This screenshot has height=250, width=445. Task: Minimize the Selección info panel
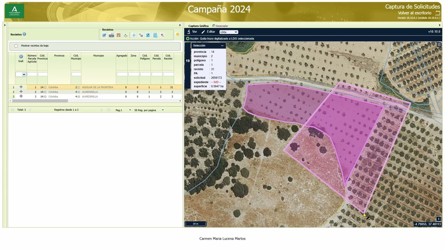click(x=222, y=45)
